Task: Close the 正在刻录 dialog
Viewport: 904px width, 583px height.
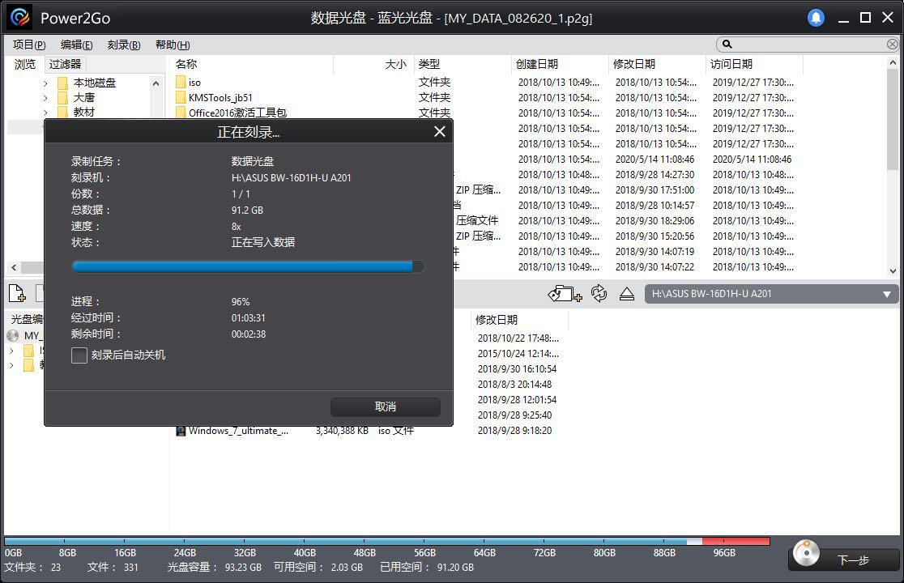Action: coord(439,132)
